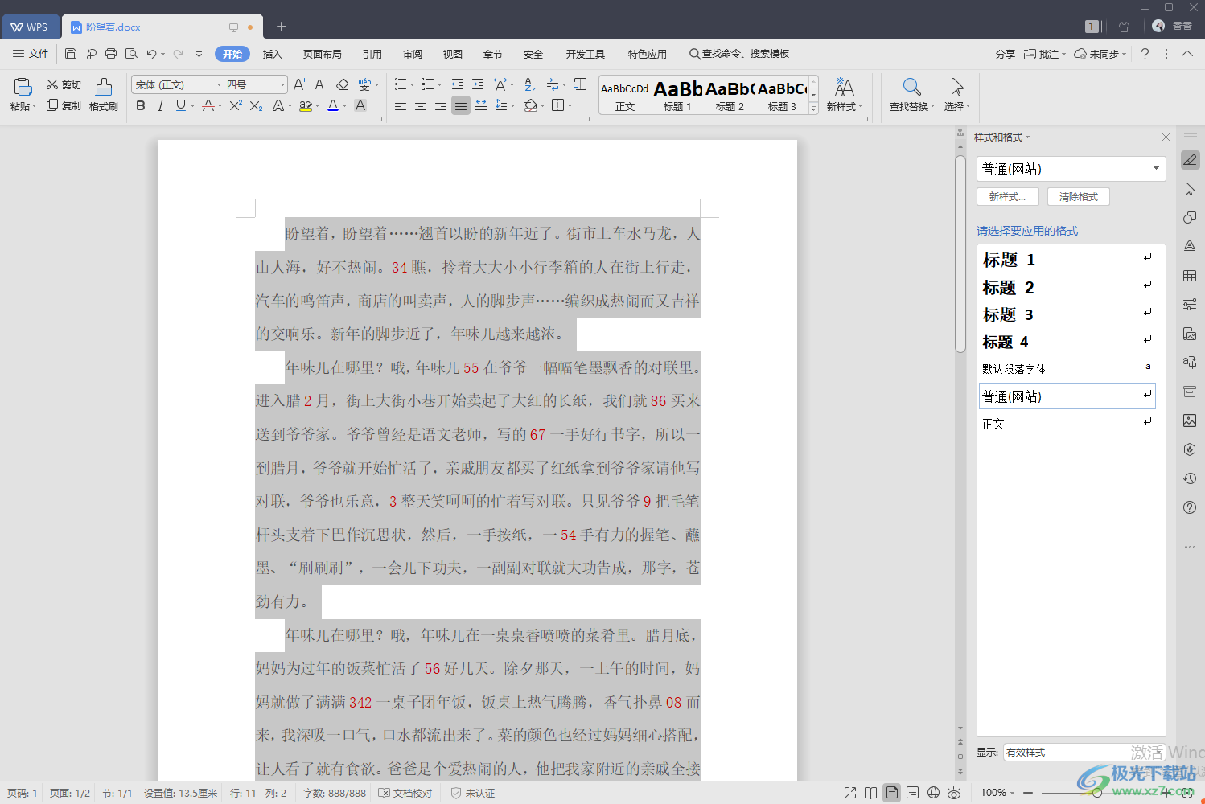Toggle character shading A button

coord(360,105)
